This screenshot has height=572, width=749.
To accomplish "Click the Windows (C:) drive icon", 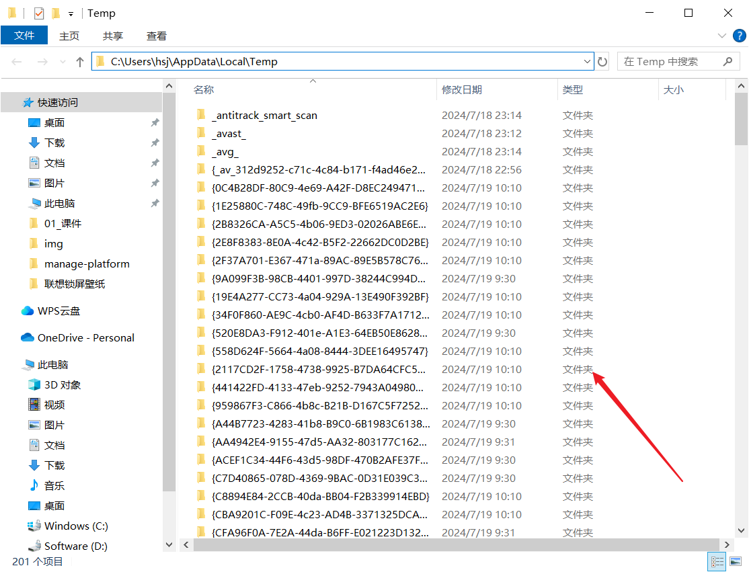I will (34, 526).
